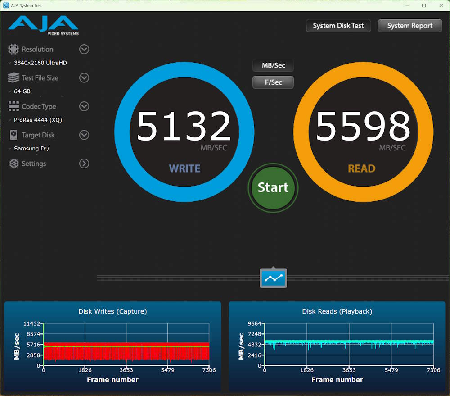
Task: Open the Codec Type dropdown chevron
Action: [84, 106]
